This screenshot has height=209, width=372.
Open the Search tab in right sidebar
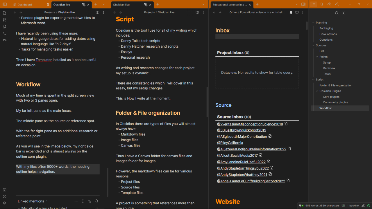click(321, 4)
